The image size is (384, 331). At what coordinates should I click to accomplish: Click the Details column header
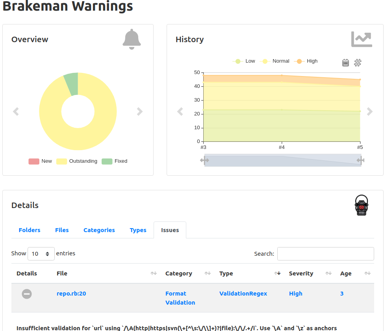pos(27,273)
